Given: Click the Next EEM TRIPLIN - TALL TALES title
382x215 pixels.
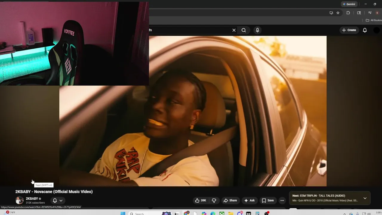Looking at the screenshot, I should (x=319, y=196).
